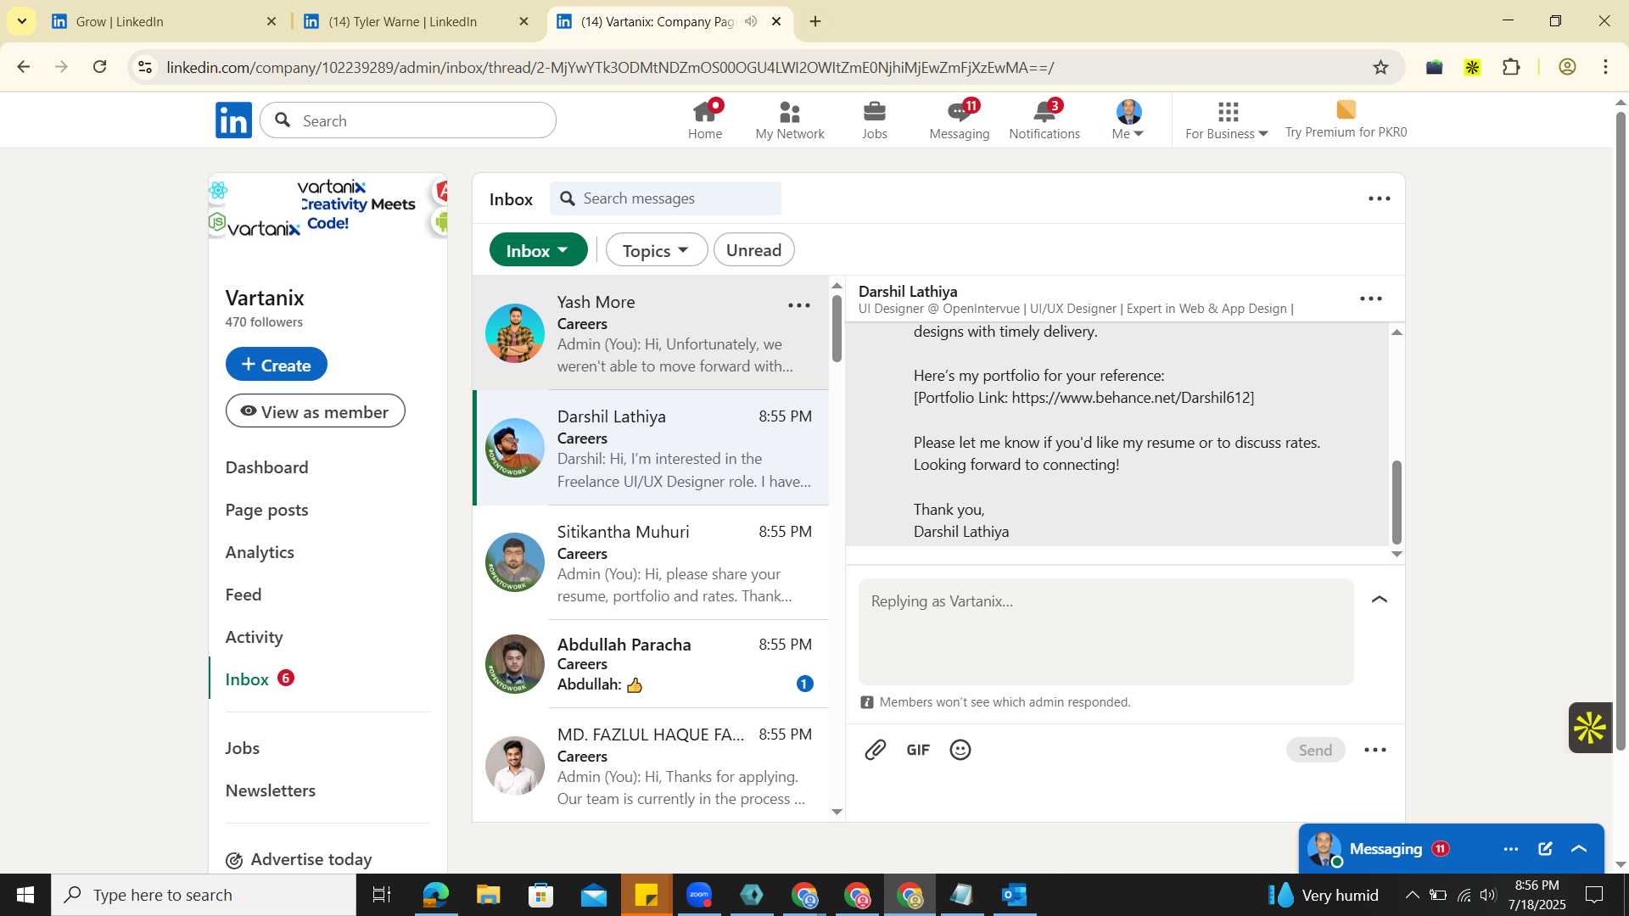This screenshot has width=1629, height=916.
Task: Go to Dashboard in sidebar
Action: pos(266,467)
